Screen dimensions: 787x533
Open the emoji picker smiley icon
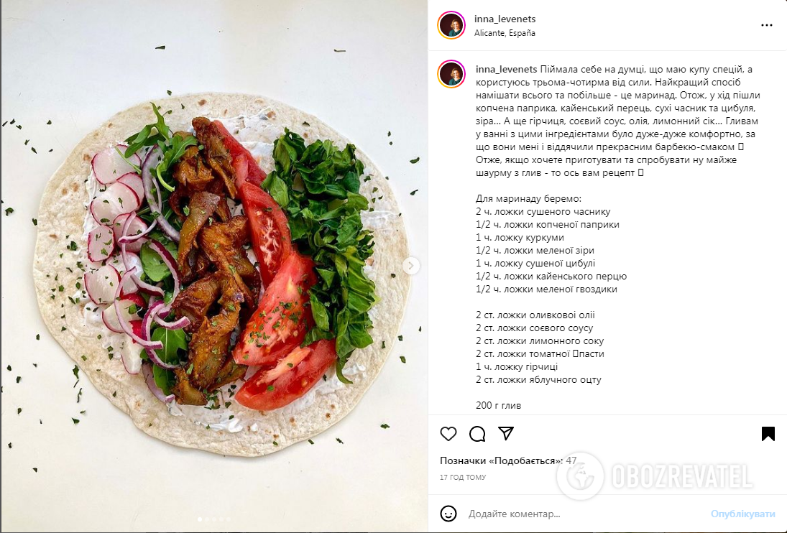448,514
